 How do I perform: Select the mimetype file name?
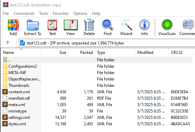point(17,111)
